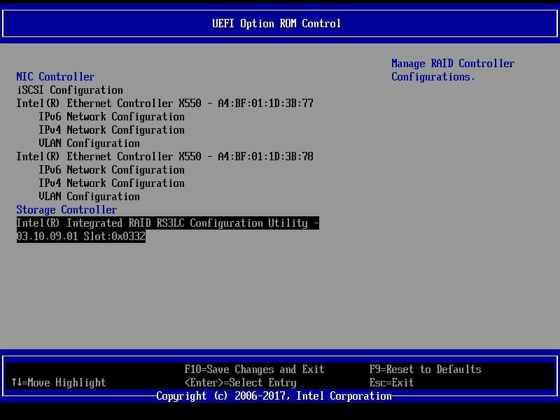Open Ethernet Controller X550 ending 3B:77
This screenshot has height=420, width=560.
point(164,103)
